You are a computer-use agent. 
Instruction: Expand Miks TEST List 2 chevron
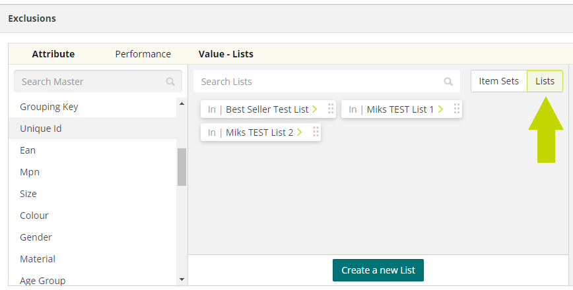point(299,132)
